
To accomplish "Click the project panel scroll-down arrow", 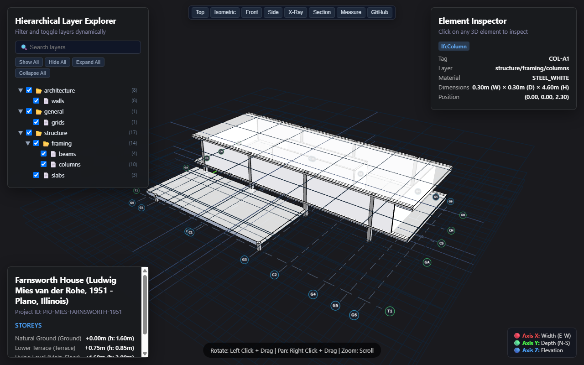I will pos(145,354).
